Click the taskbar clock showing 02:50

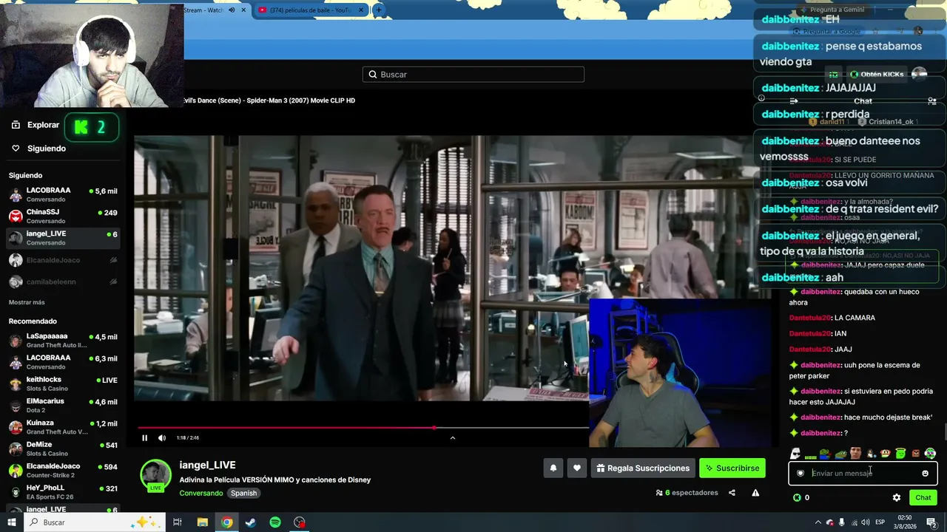pyautogui.click(x=904, y=522)
